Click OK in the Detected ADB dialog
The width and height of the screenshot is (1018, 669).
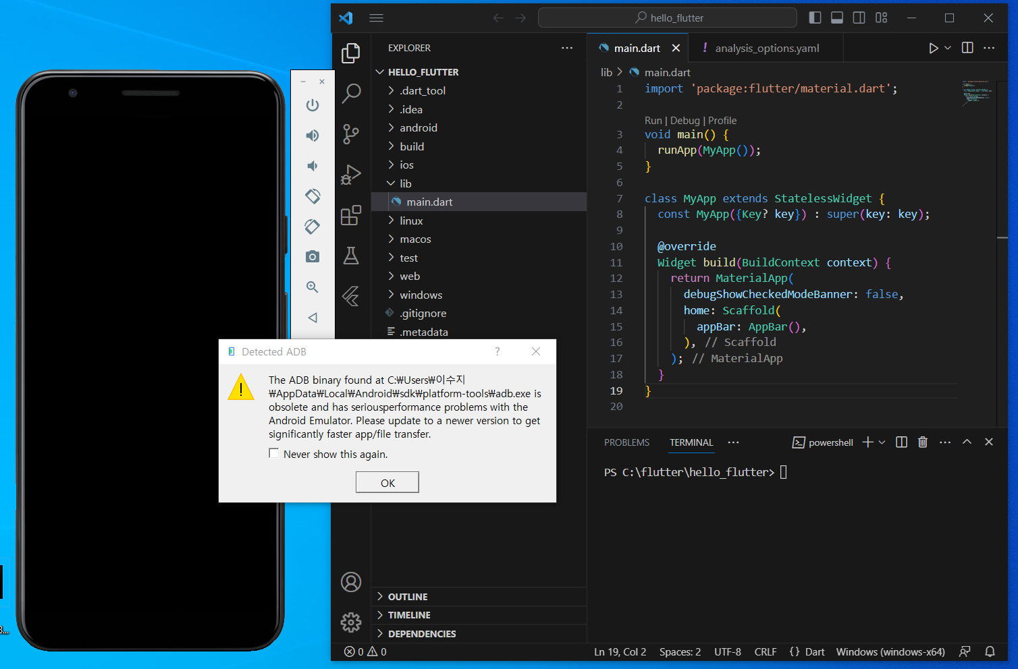pos(387,482)
